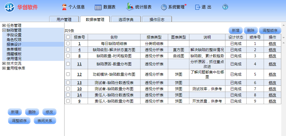The height and width of the screenshot is (136, 286).
Task: Toggle the select-all checkbox in table header
Action: click(x=68, y=37)
